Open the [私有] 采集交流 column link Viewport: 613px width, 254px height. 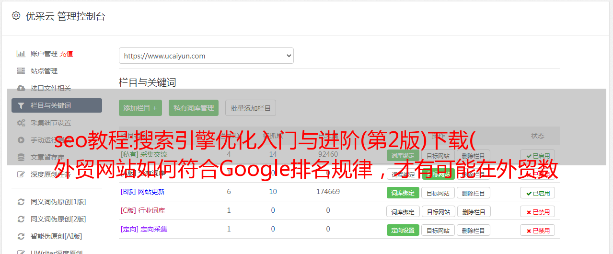click(144, 154)
